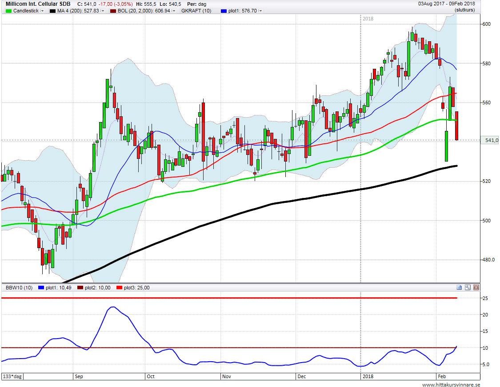Click the Nov month marker on timeline

click(x=226, y=376)
